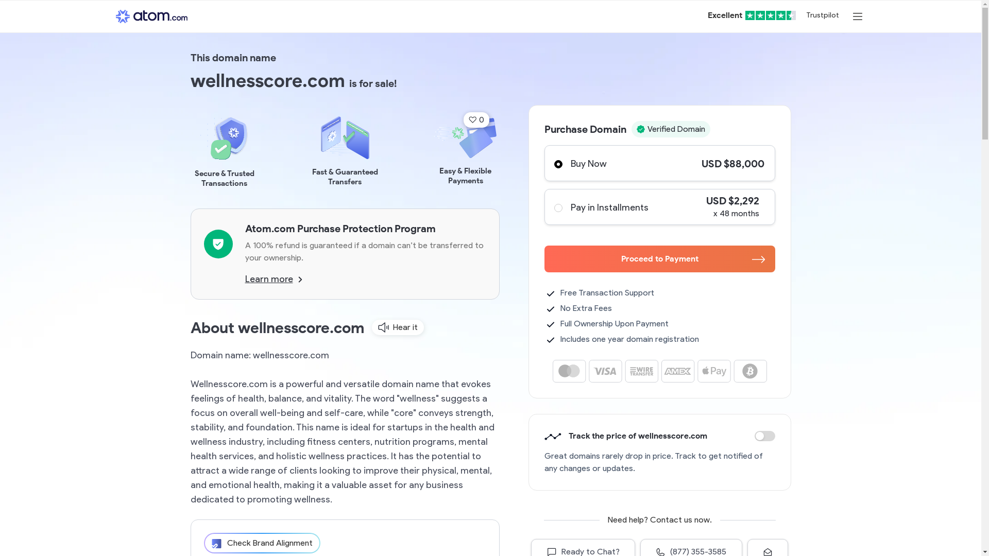989x556 pixels.
Task: Click the Atom.com logo
Action: [x=151, y=16]
